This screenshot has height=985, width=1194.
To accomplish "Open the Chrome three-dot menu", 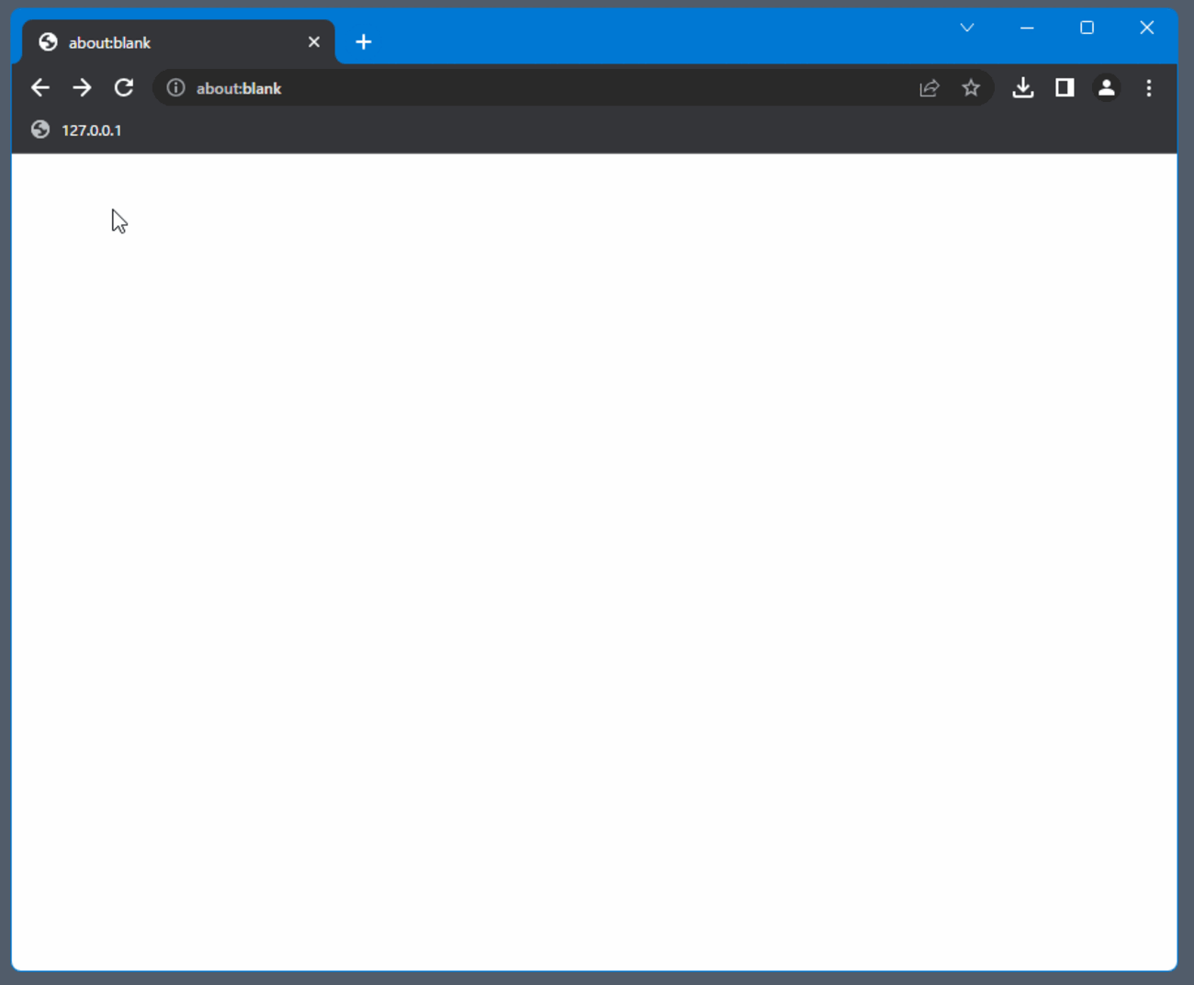I will pyautogui.click(x=1149, y=88).
